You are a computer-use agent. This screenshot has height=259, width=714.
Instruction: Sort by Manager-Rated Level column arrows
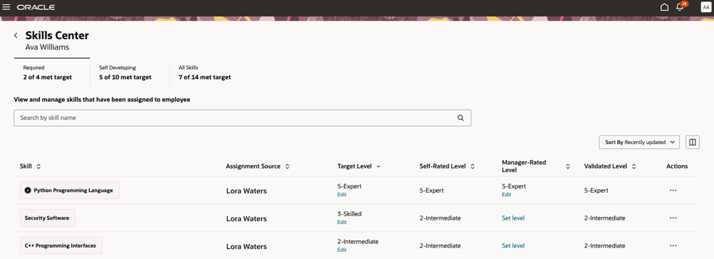[x=568, y=166]
